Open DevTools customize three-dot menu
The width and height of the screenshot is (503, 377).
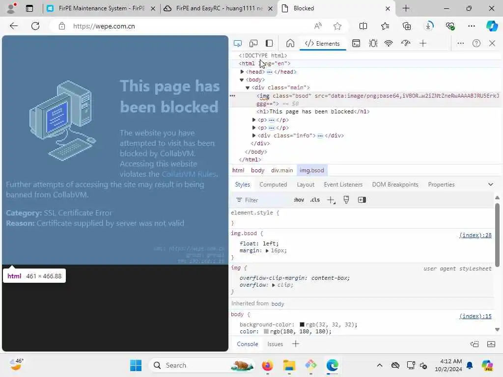pos(460,43)
